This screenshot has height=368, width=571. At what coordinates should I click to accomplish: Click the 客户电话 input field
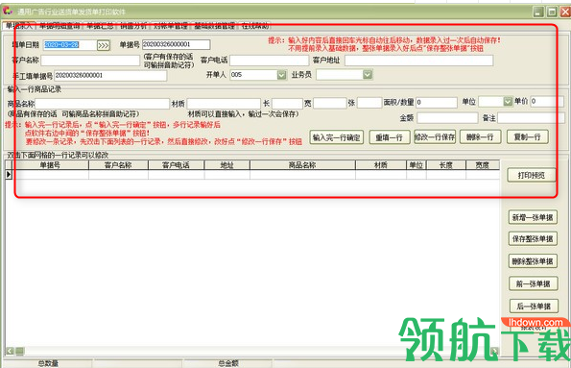(x=269, y=61)
